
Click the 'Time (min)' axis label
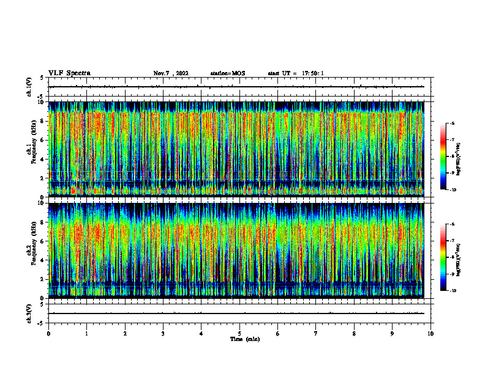tap(245, 339)
